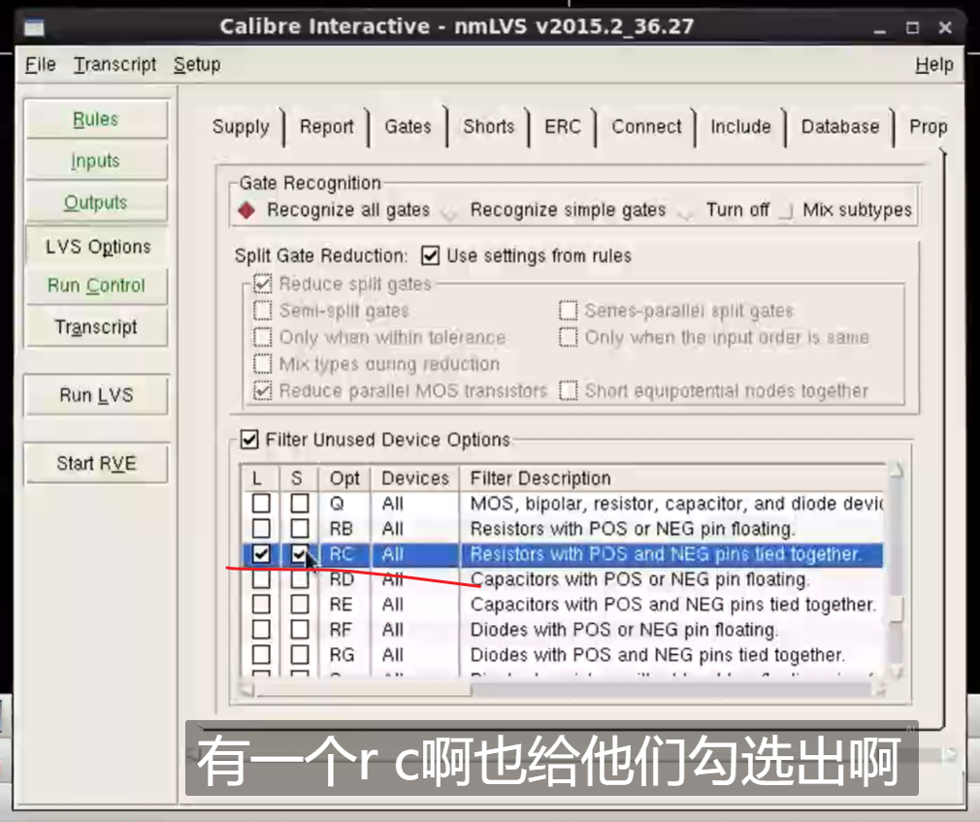Select 'Diodes with POS and NEG pins tied together.' row

tap(563, 655)
